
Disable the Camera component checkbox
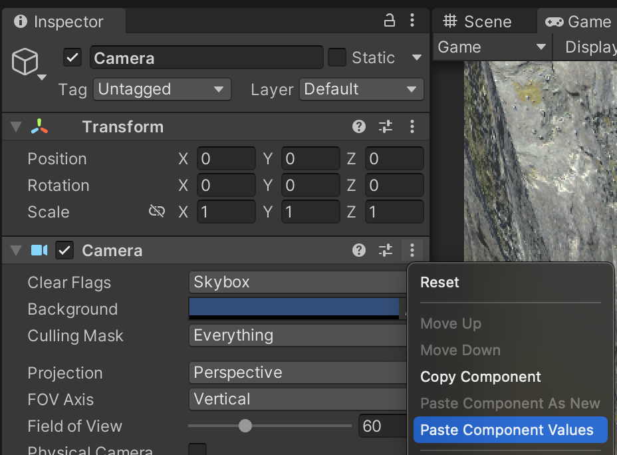(64, 250)
